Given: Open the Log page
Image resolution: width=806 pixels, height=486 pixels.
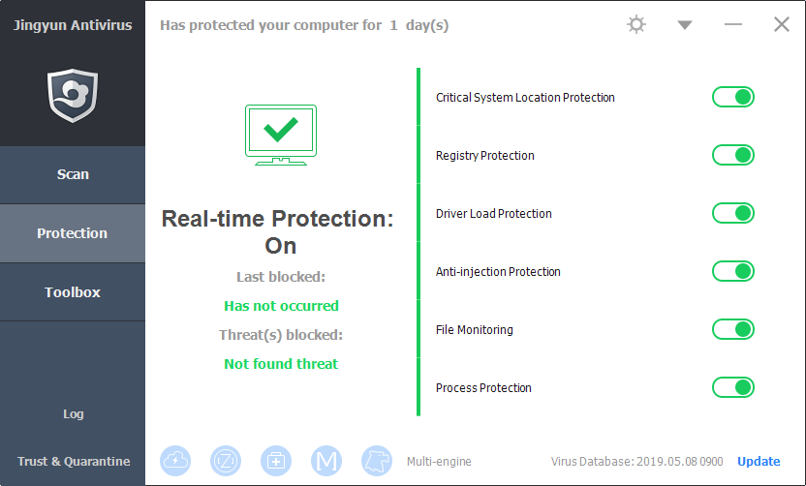Looking at the screenshot, I should coord(74,413).
